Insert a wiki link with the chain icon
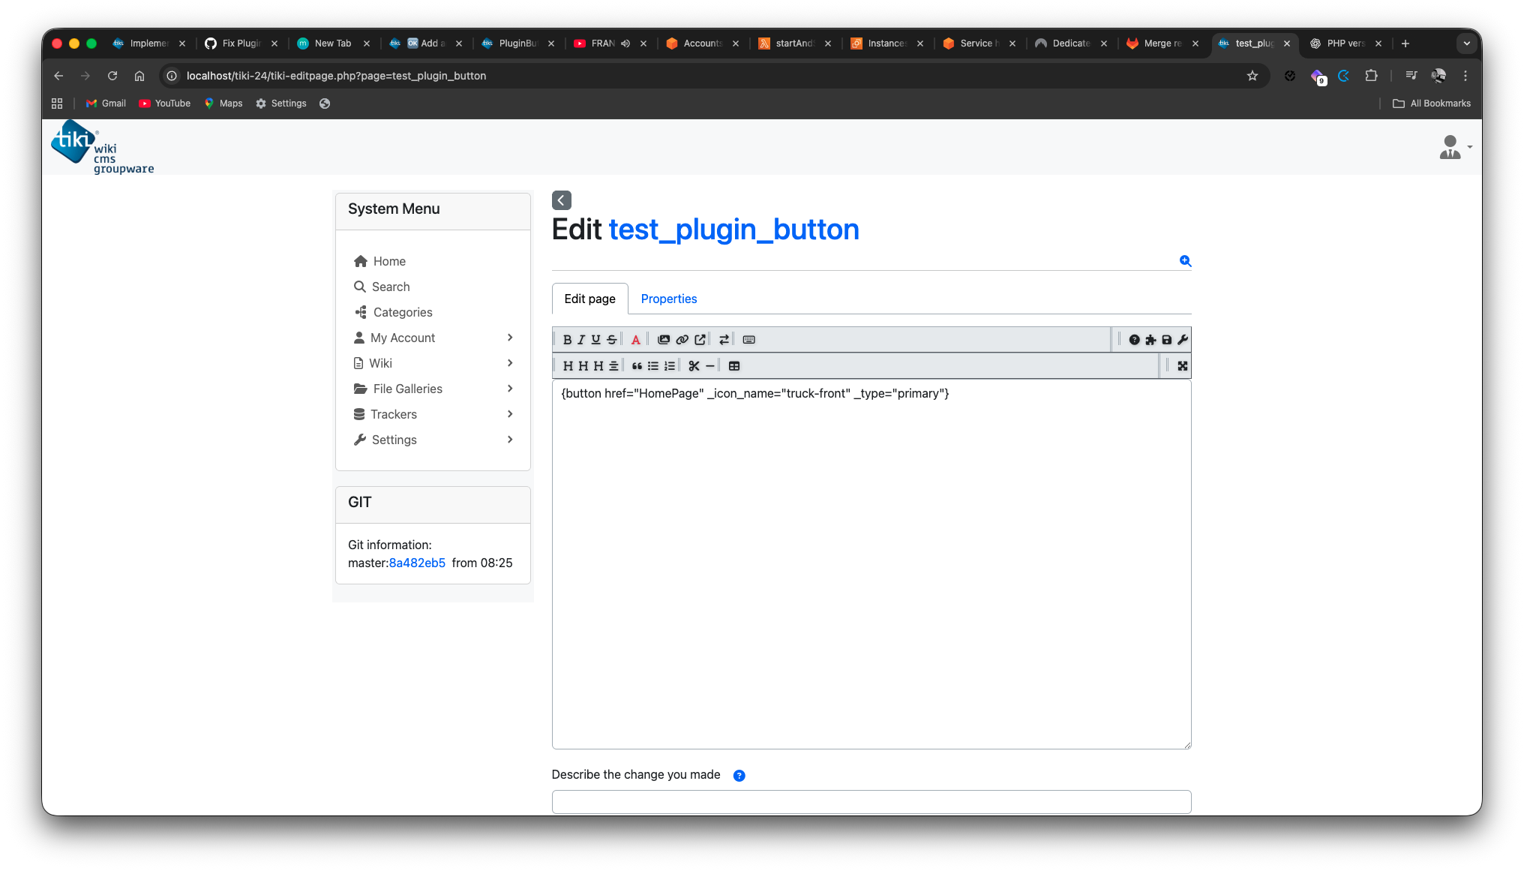The height and width of the screenshot is (871, 1524). pos(682,340)
